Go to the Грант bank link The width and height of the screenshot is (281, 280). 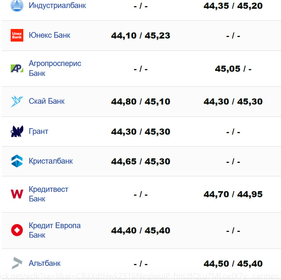point(39,132)
